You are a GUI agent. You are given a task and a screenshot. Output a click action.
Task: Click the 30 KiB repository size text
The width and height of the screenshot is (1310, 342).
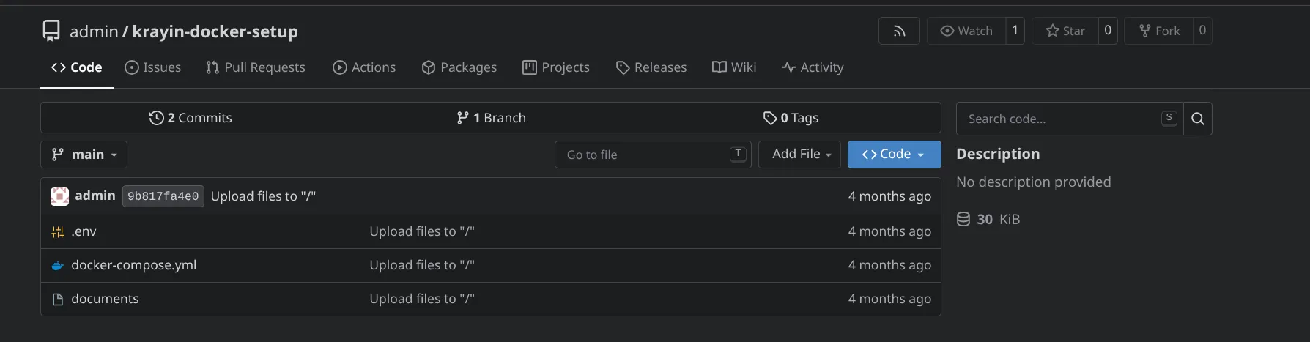pyautogui.click(x=999, y=219)
